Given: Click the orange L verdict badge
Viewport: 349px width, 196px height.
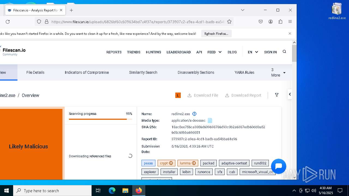Looking at the screenshot, I should pyautogui.click(x=178, y=95).
